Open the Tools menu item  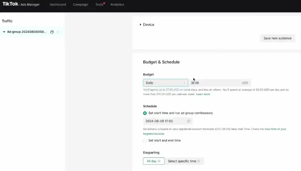(99, 5)
